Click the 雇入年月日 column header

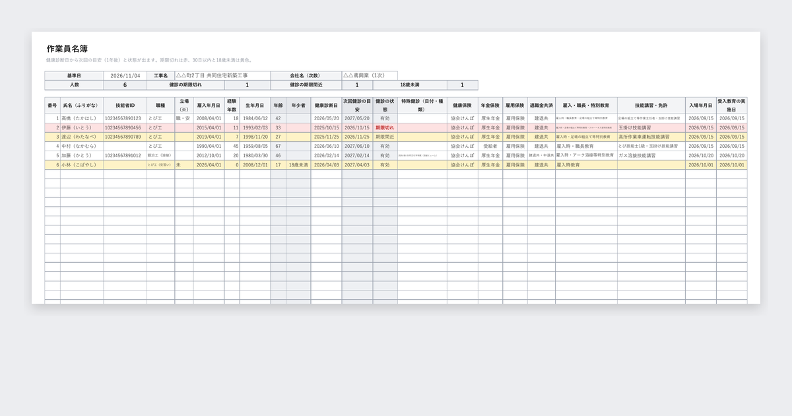(x=209, y=105)
